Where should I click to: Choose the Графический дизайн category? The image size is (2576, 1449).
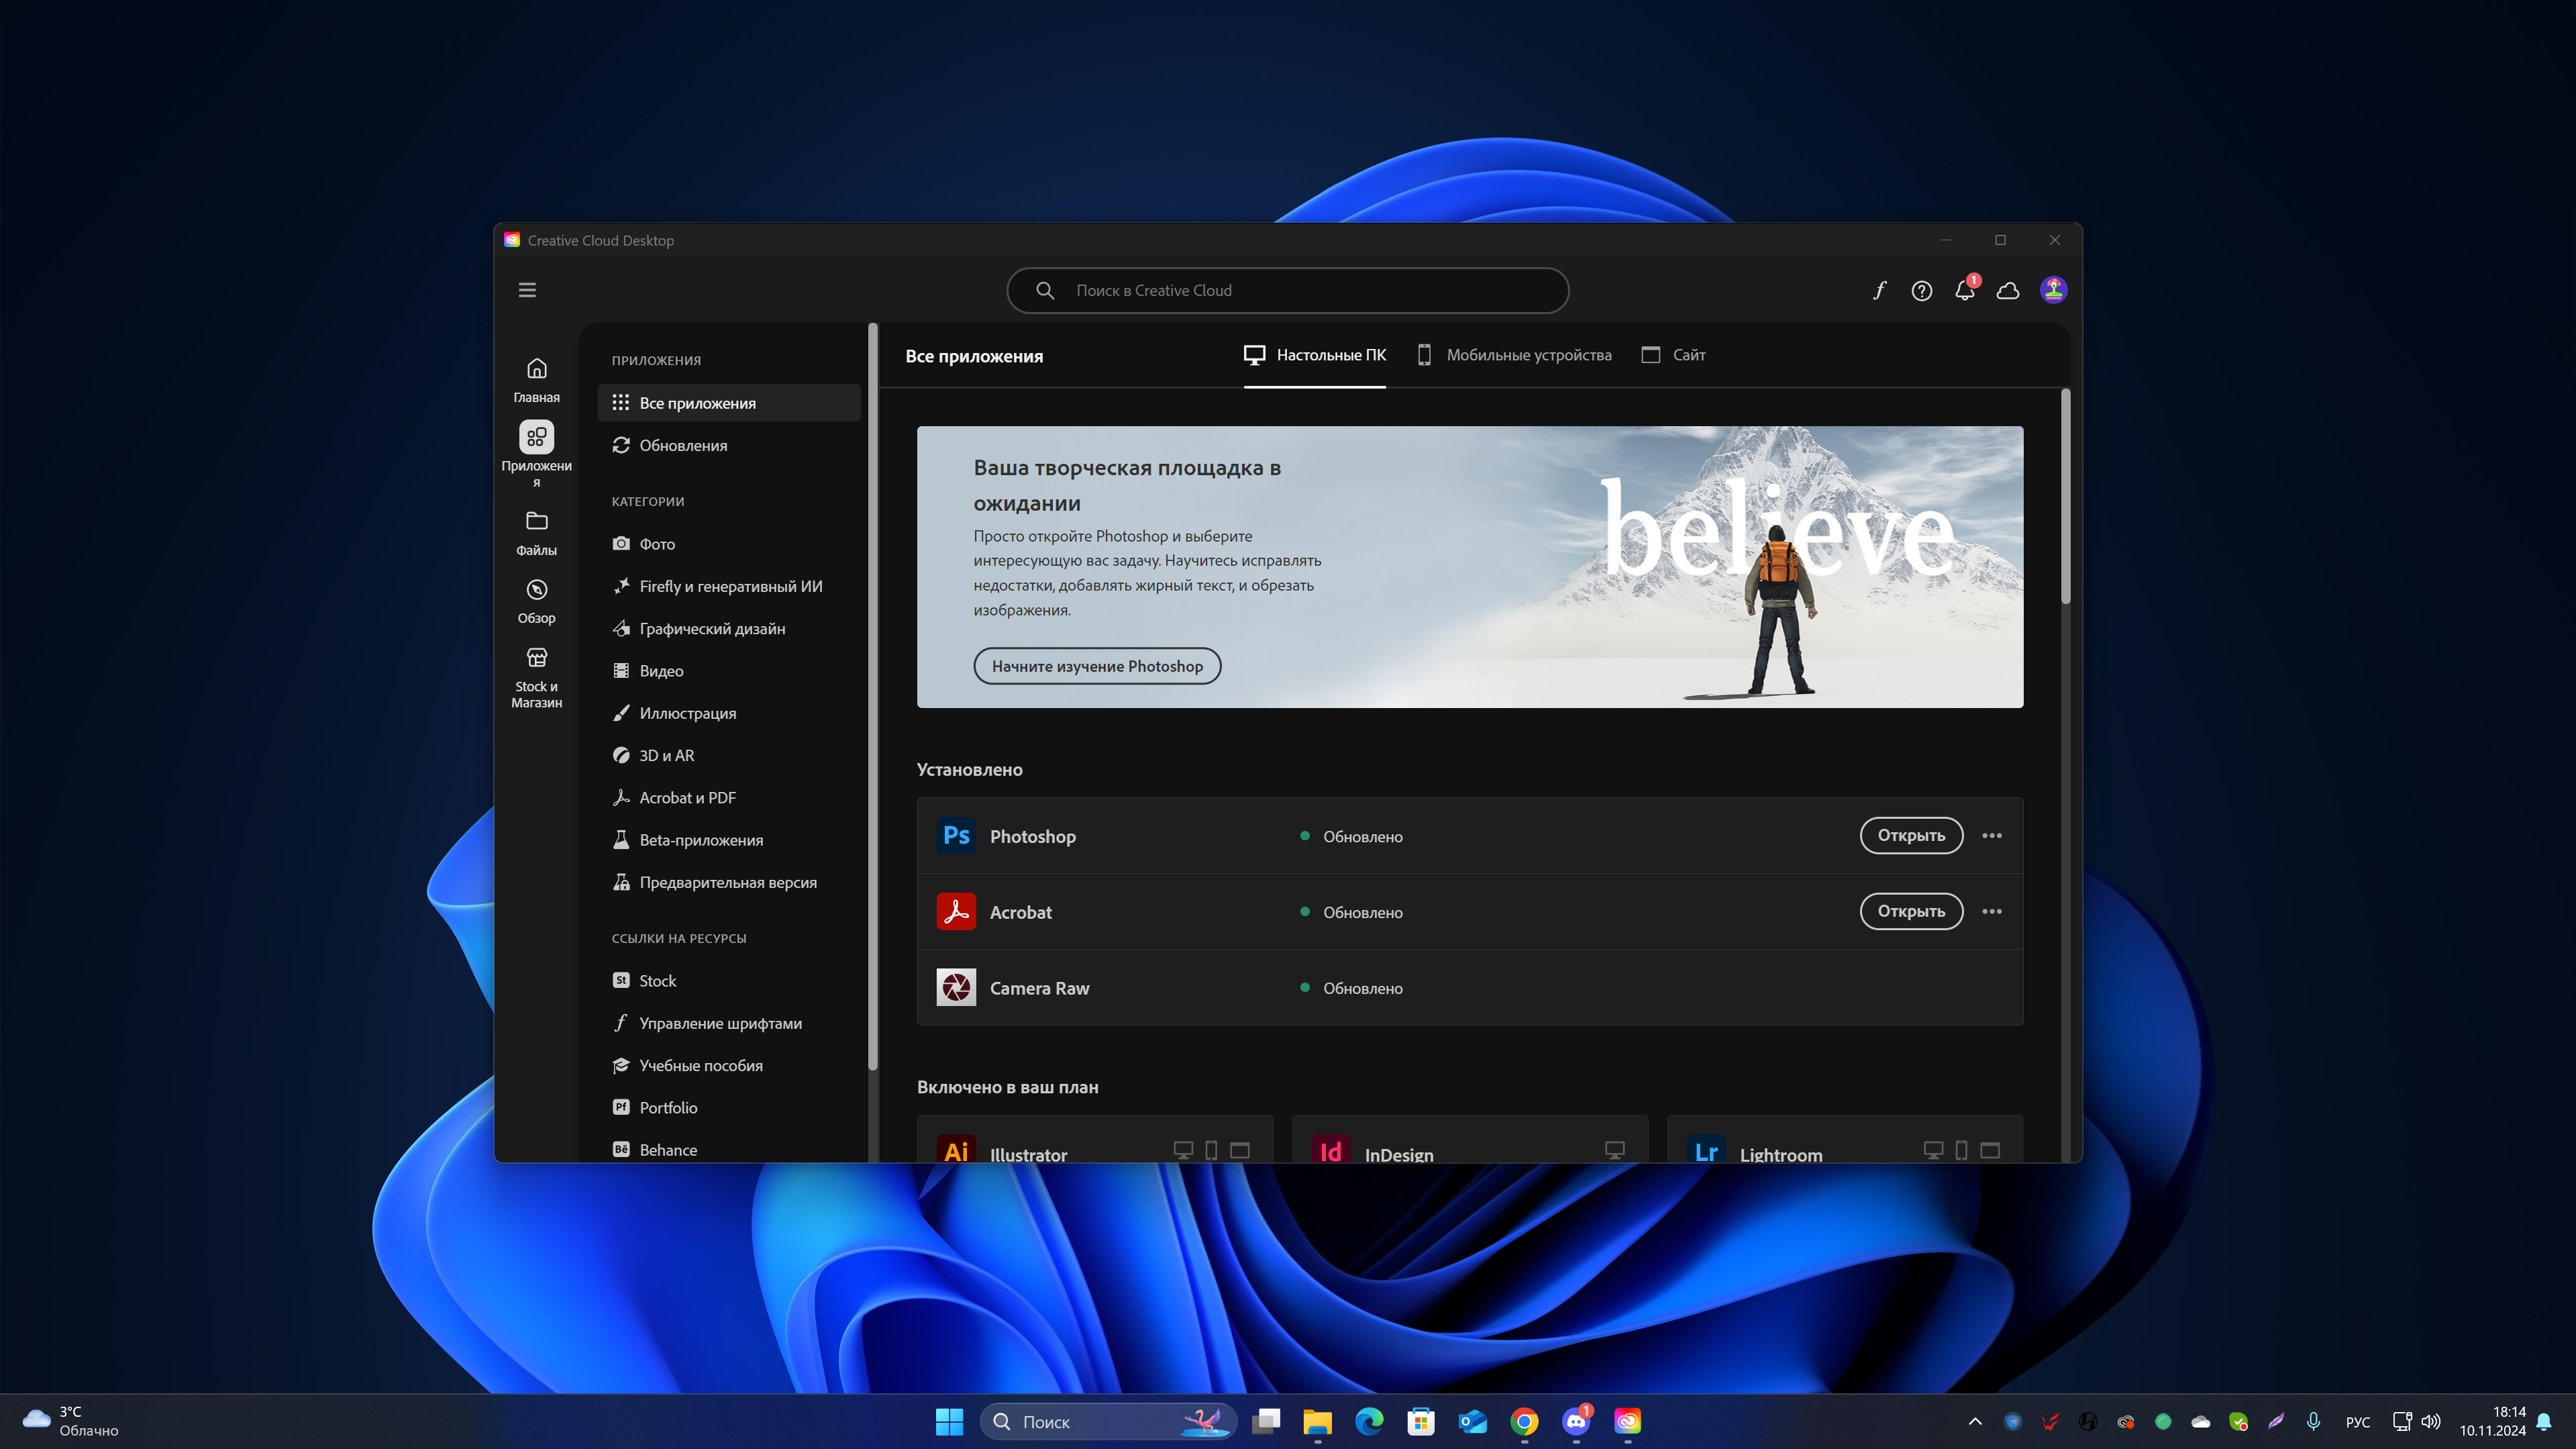[x=729, y=628]
